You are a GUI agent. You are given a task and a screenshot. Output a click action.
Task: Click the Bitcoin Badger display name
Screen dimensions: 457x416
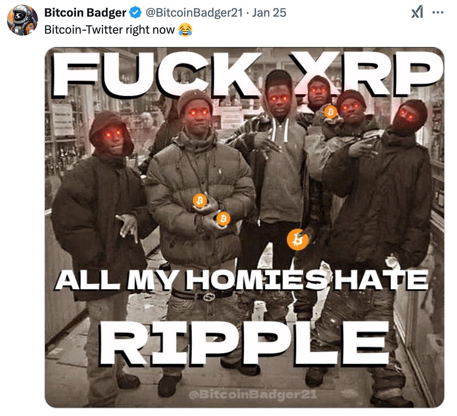[85, 12]
